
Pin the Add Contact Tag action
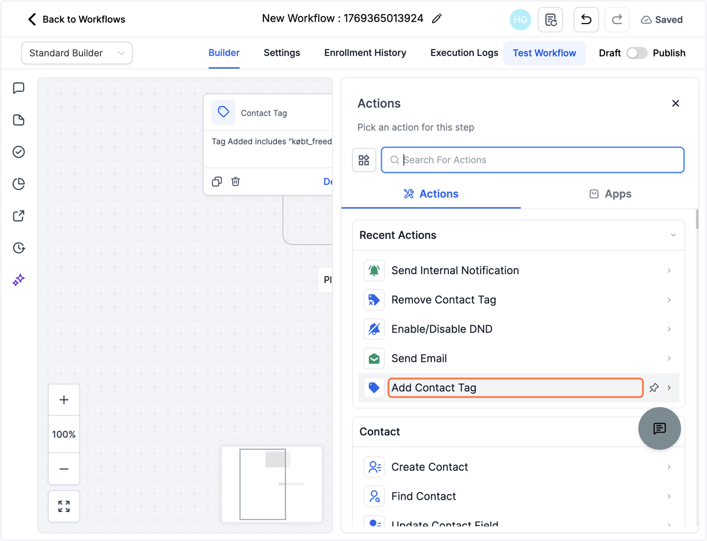pos(654,388)
